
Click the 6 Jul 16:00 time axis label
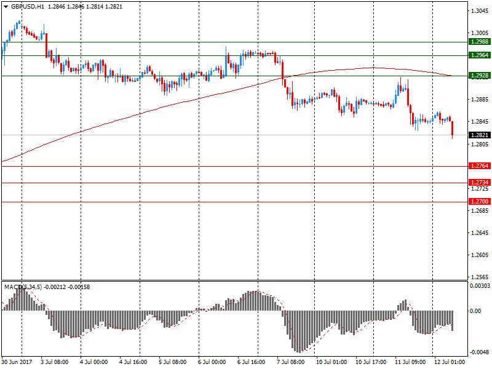coord(252,362)
